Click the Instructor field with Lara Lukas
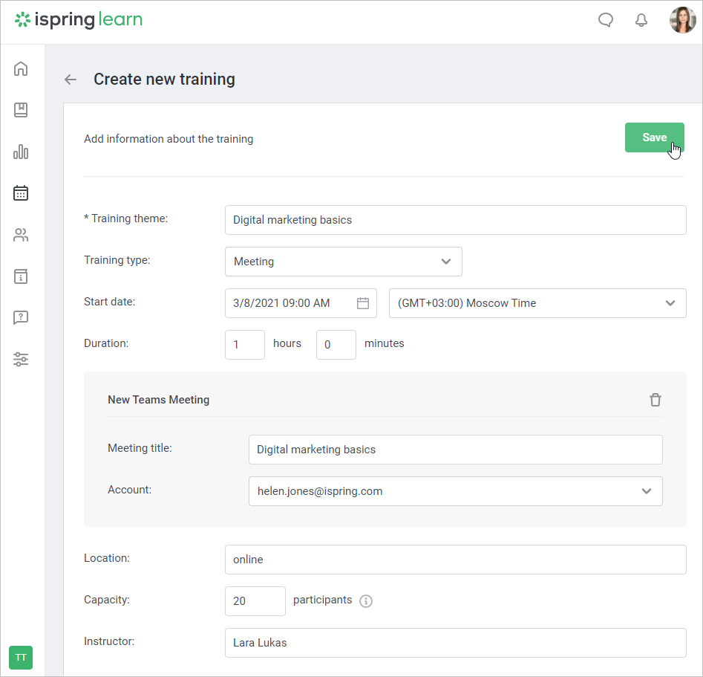 click(455, 643)
